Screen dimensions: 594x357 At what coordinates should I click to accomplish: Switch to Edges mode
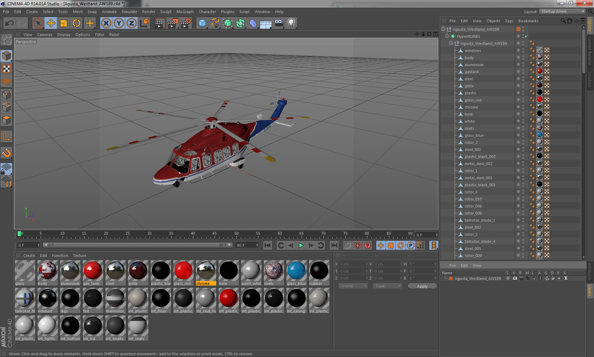pos(7,107)
